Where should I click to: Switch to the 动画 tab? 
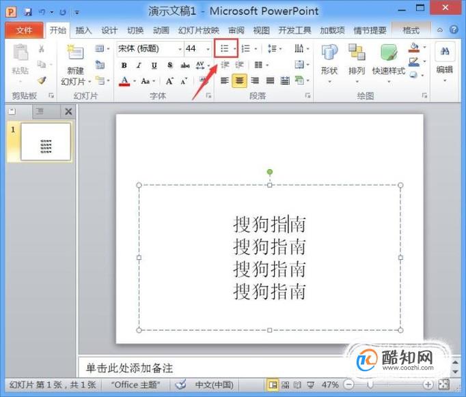(x=161, y=30)
